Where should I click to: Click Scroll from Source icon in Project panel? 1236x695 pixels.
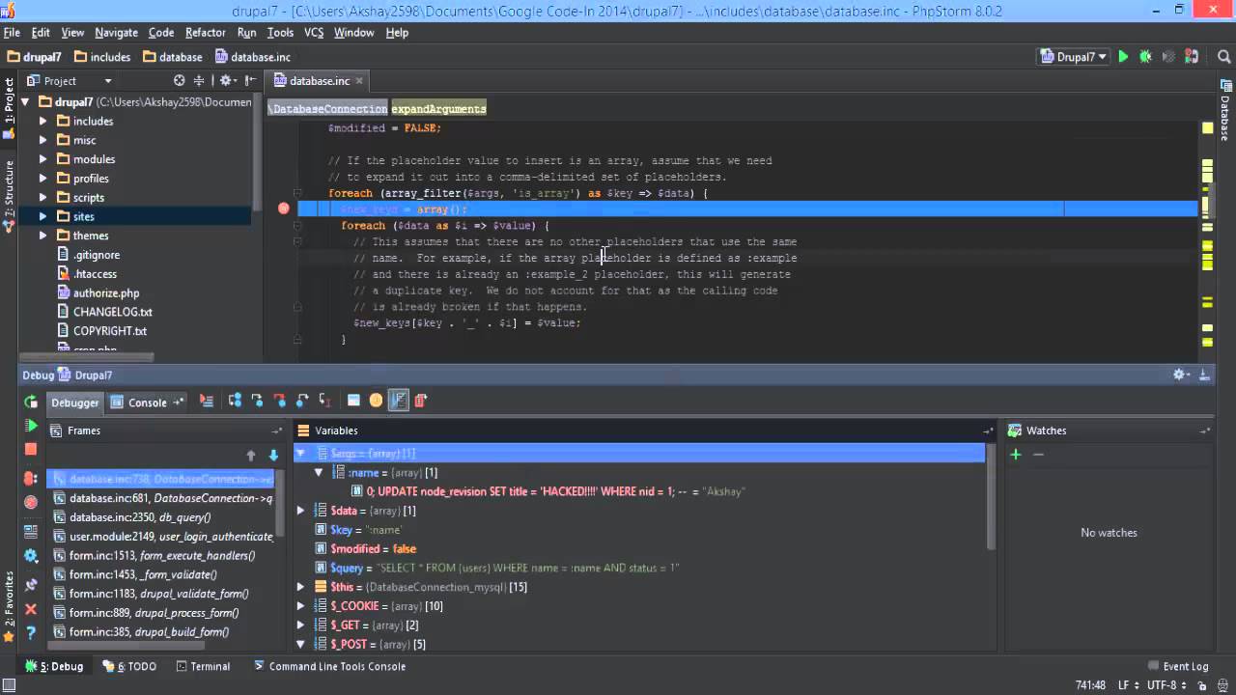tap(179, 81)
